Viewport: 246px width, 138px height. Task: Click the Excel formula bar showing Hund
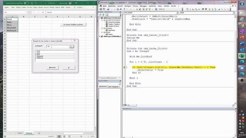70,12
